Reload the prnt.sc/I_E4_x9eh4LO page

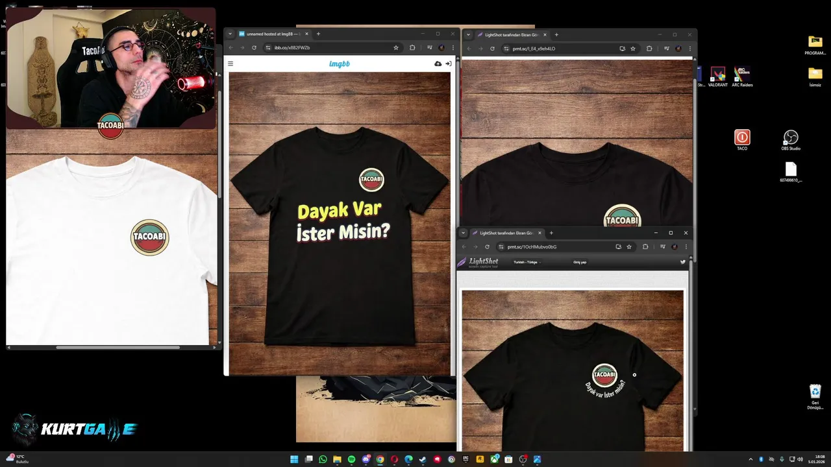click(492, 48)
